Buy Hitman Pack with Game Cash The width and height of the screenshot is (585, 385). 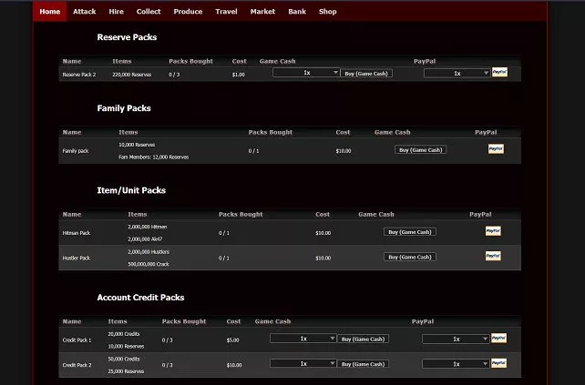tap(409, 232)
